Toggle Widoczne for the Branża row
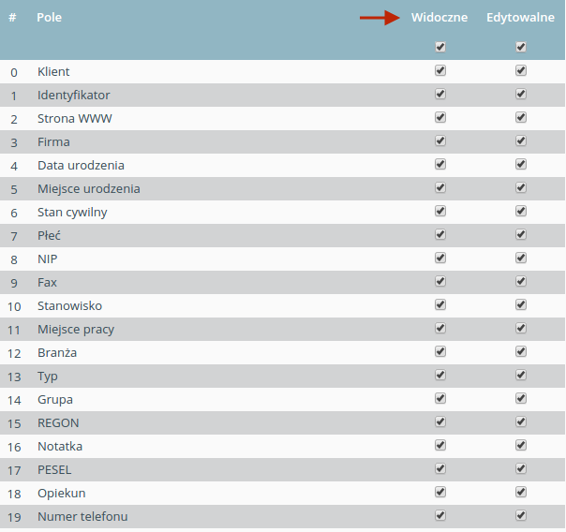Screen dimensions: 566x532 [440, 351]
